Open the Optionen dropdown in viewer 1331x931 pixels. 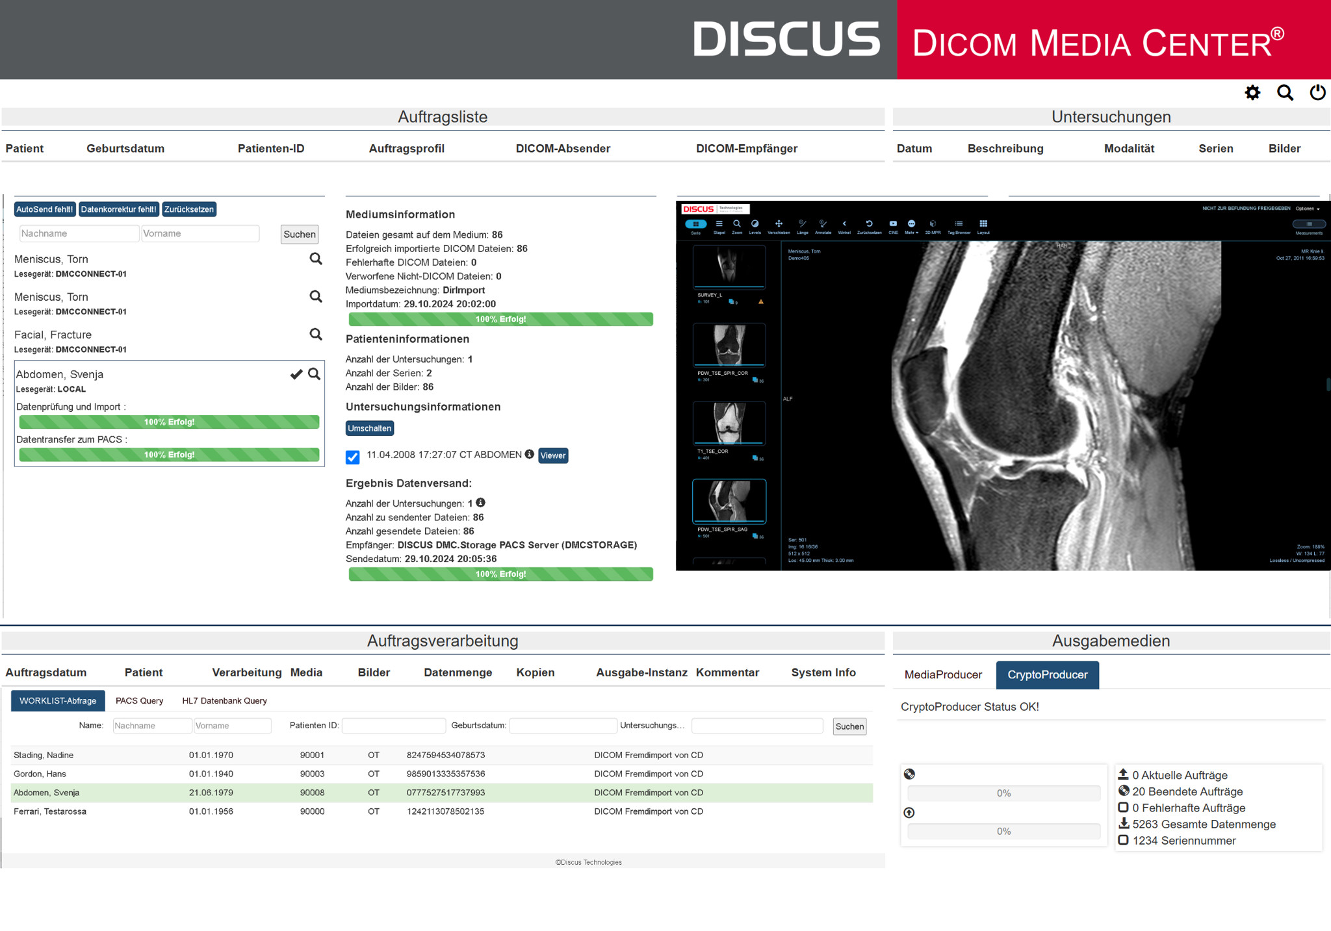(1307, 209)
